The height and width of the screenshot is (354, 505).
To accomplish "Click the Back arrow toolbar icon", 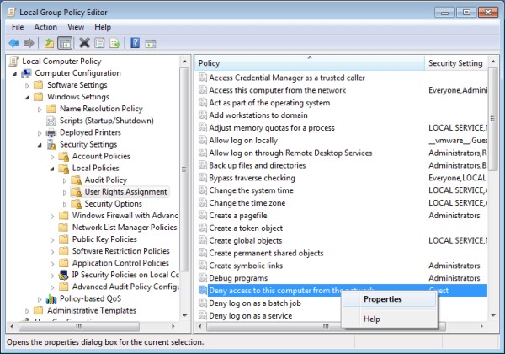I will point(13,43).
